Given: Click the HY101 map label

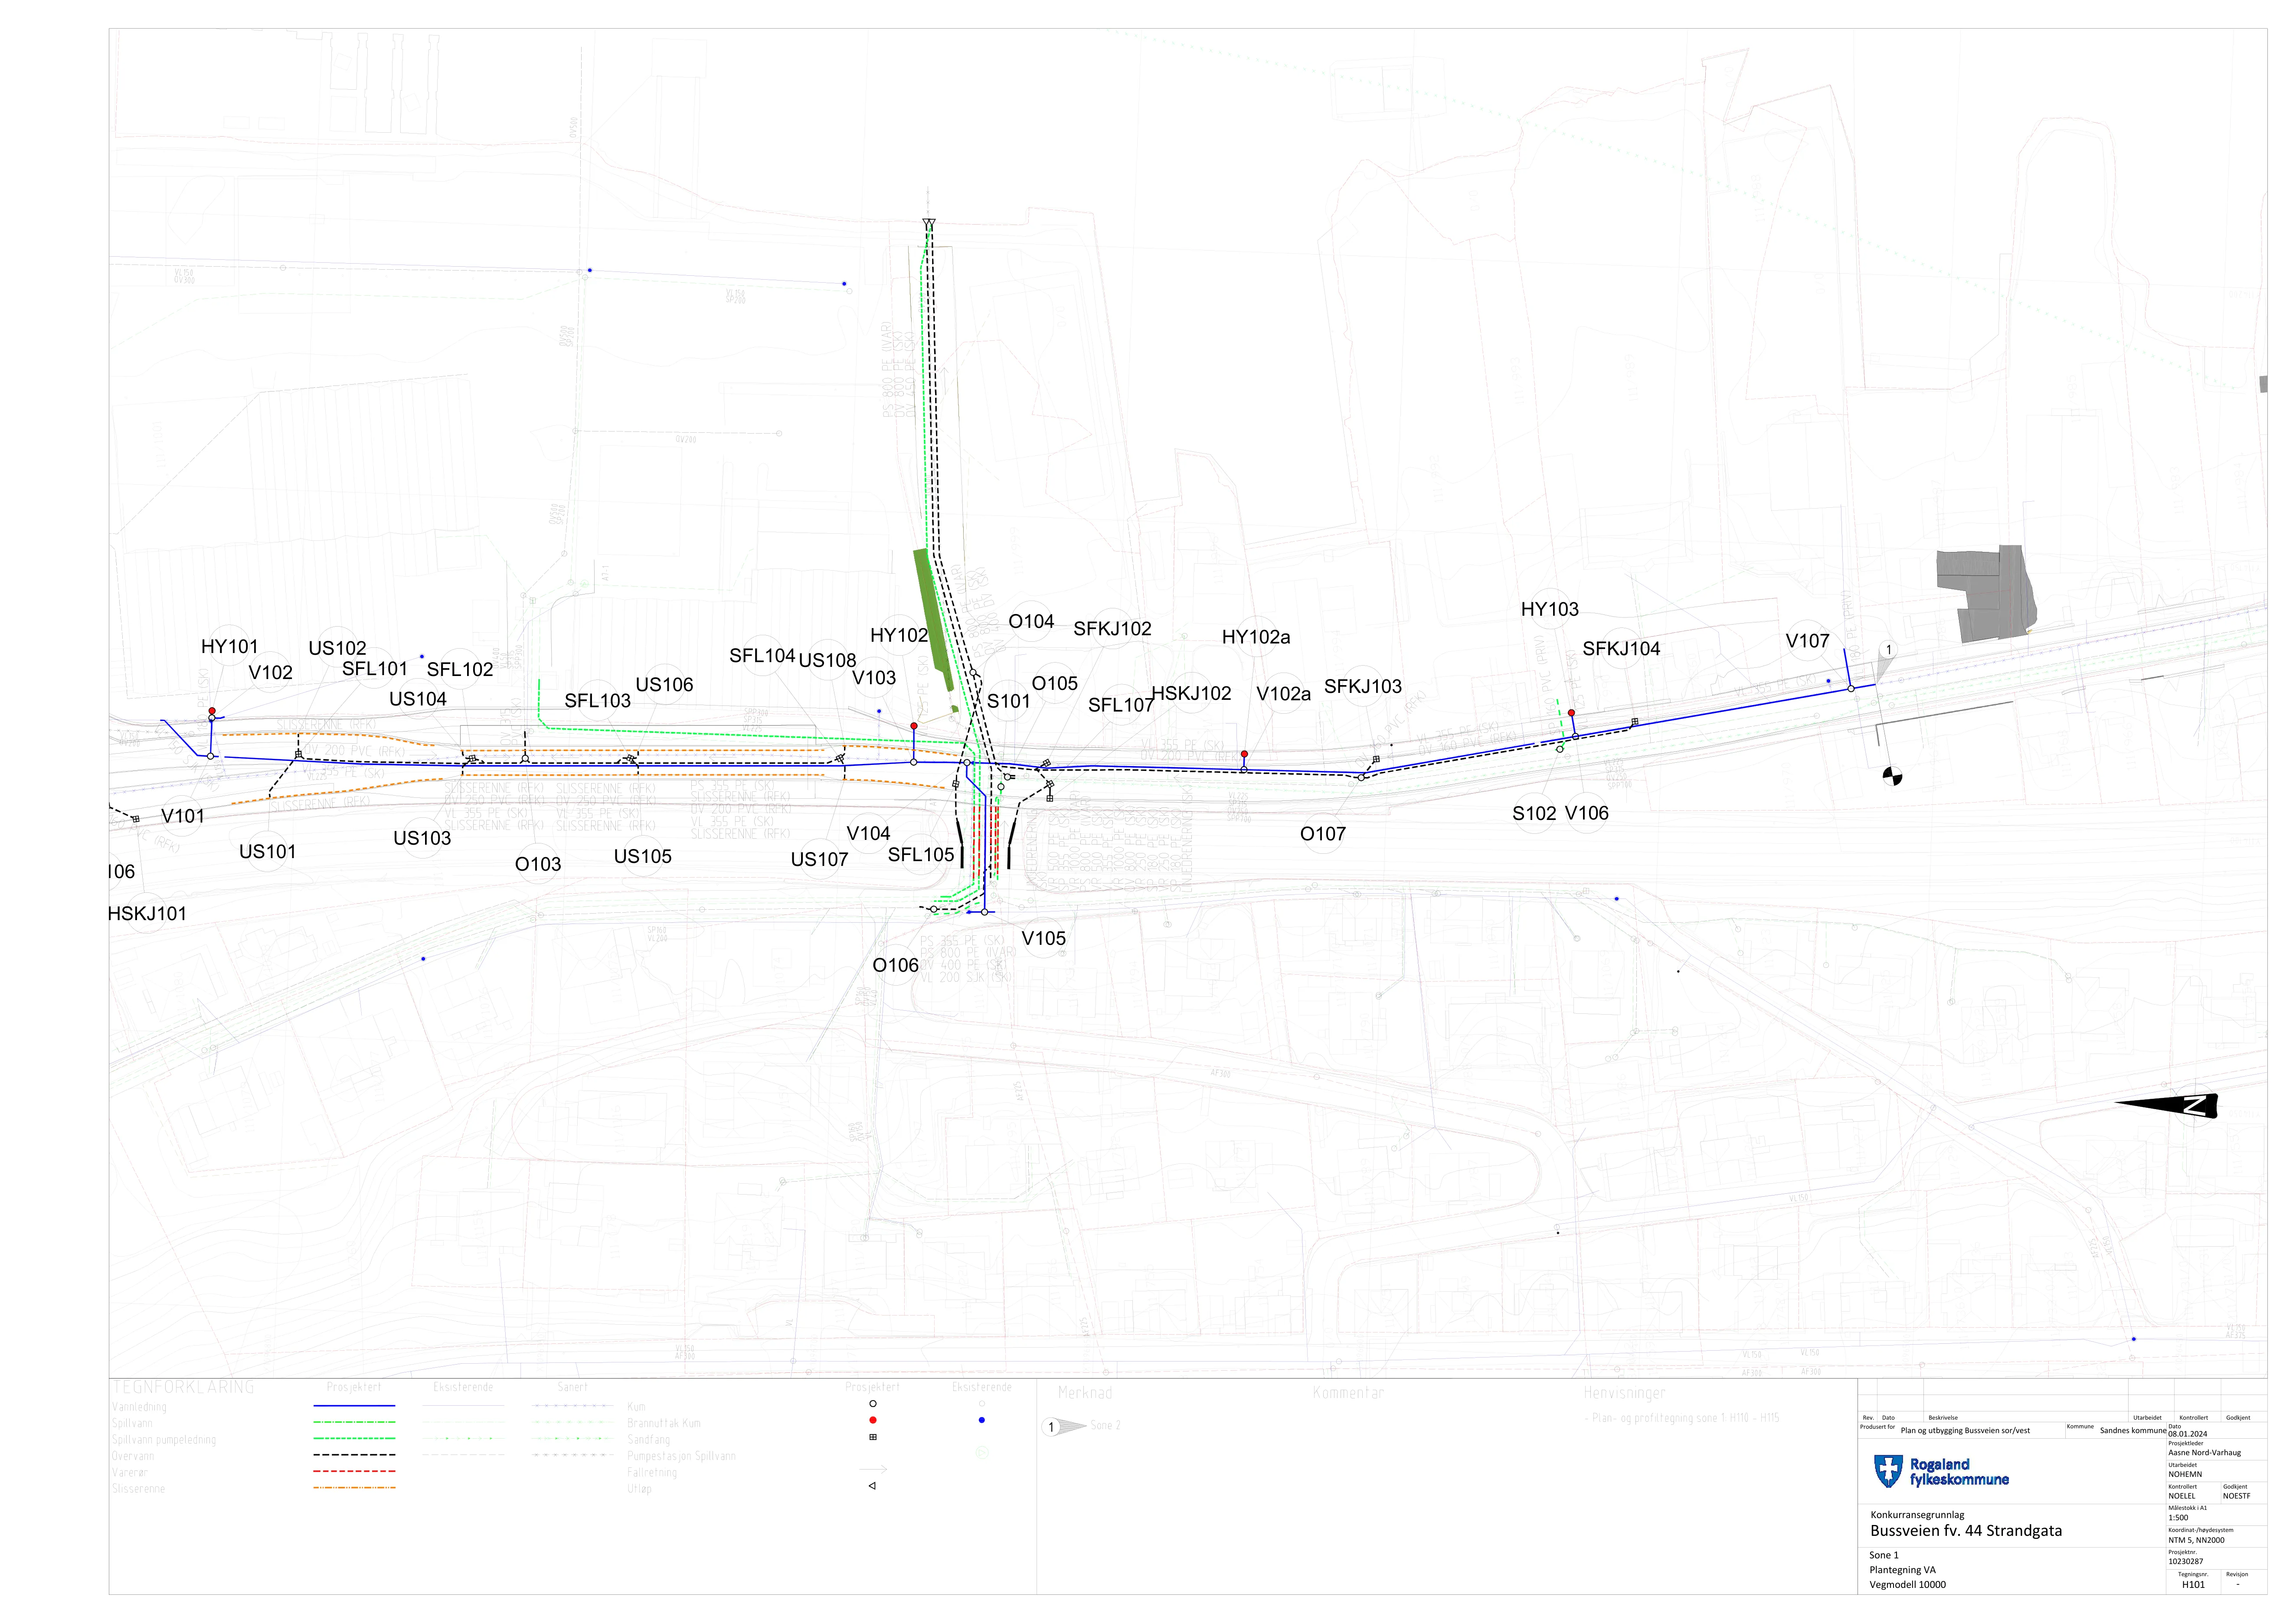Looking at the screenshot, I should [230, 647].
